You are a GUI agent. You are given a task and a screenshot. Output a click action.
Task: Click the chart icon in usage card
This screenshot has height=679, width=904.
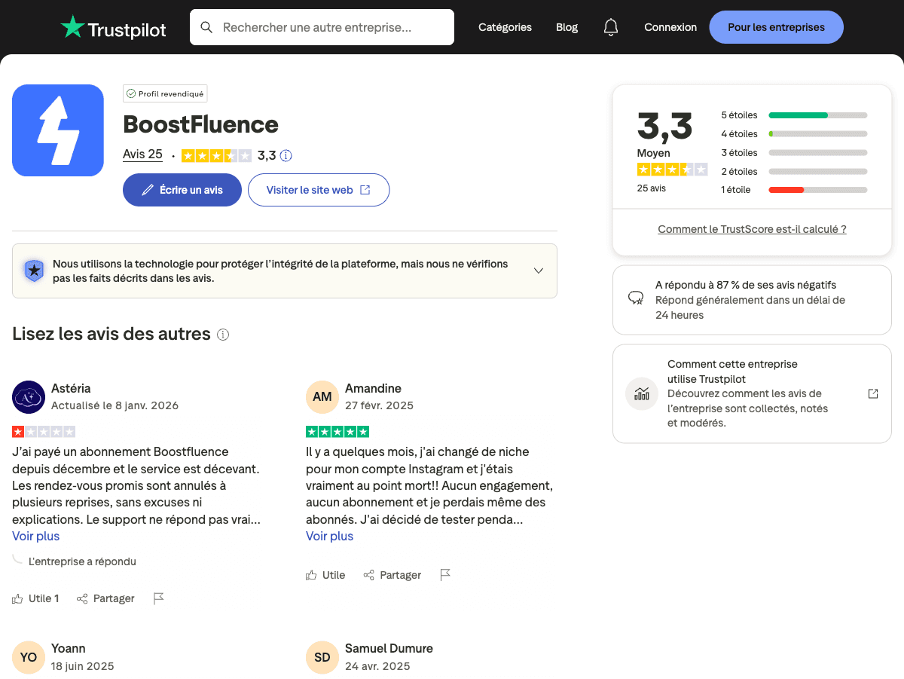point(642,393)
